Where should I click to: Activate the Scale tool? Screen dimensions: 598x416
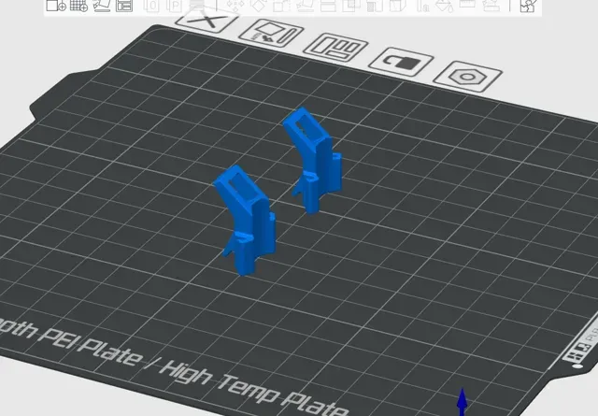(282, 6)
